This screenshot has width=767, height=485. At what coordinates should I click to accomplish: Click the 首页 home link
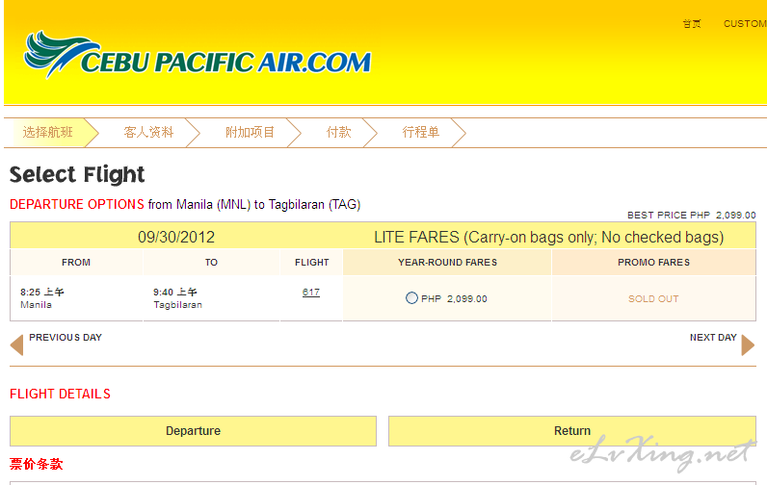[692, 23]
